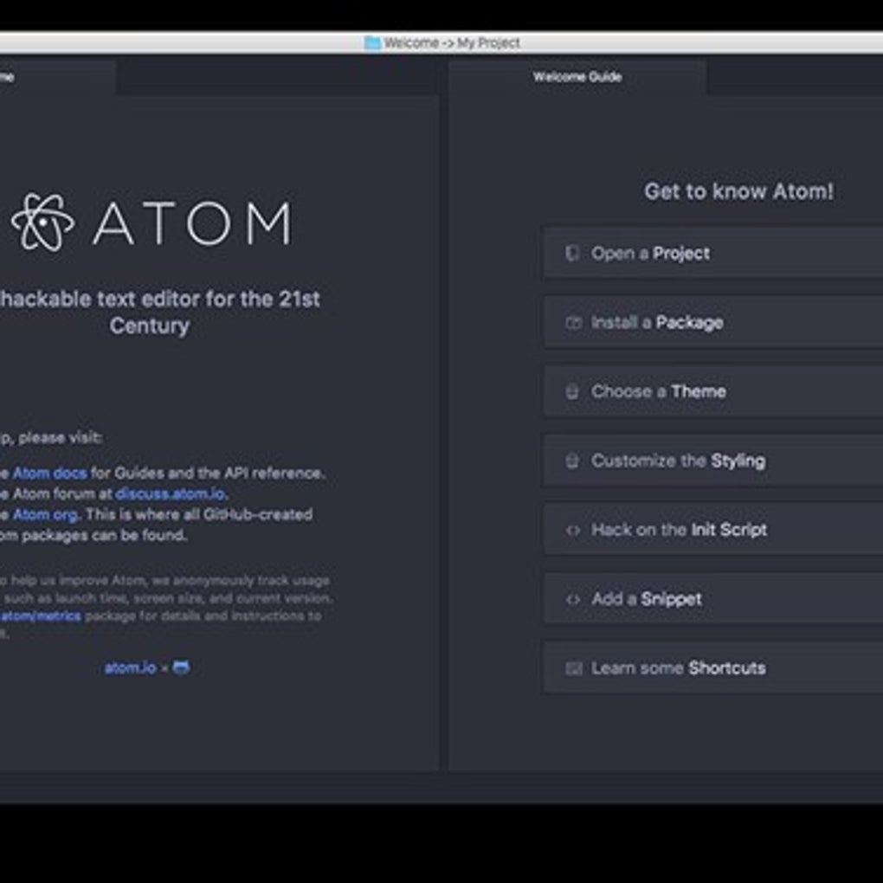
Task: Switch to the Welcome Guide tab
Action: 577,77
